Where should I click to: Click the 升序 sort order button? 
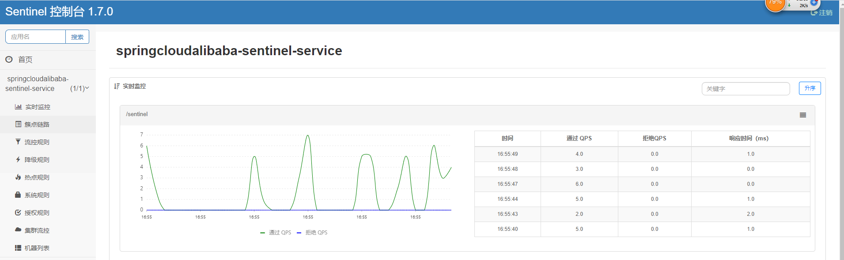(810, 88)
